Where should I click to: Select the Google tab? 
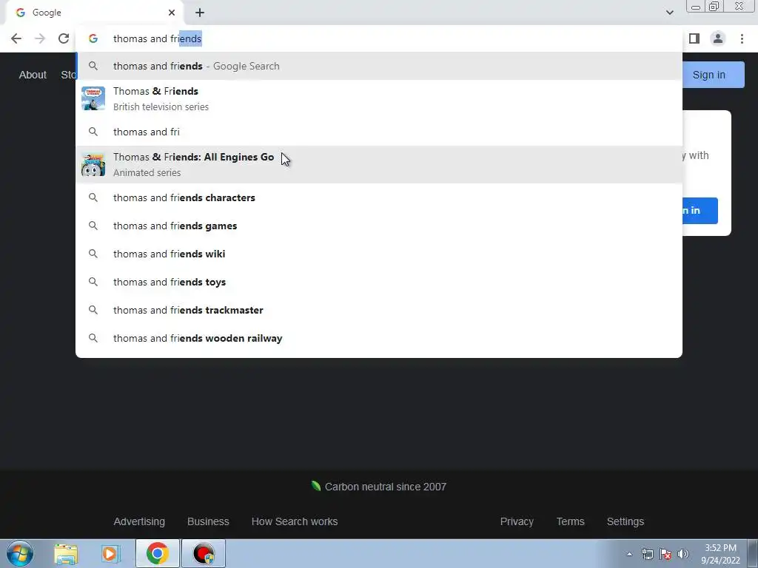(x=94, y=13)
